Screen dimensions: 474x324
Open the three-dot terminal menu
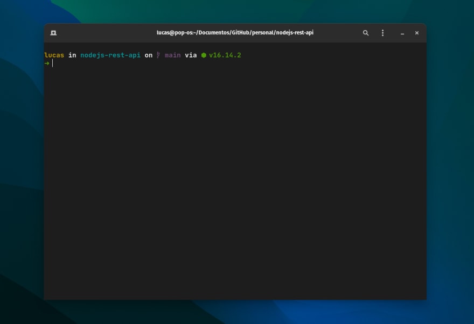383,33
